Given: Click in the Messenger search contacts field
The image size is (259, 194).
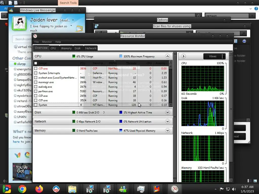Looking at the screenshot, I should coord(22,39).
